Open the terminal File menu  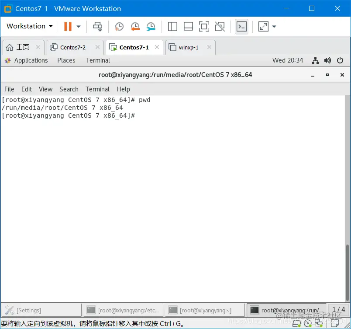pos(9,89)
